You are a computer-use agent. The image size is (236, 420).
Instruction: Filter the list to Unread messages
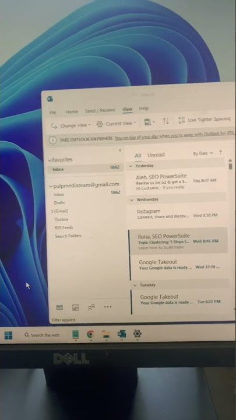(x=156, y=155)
